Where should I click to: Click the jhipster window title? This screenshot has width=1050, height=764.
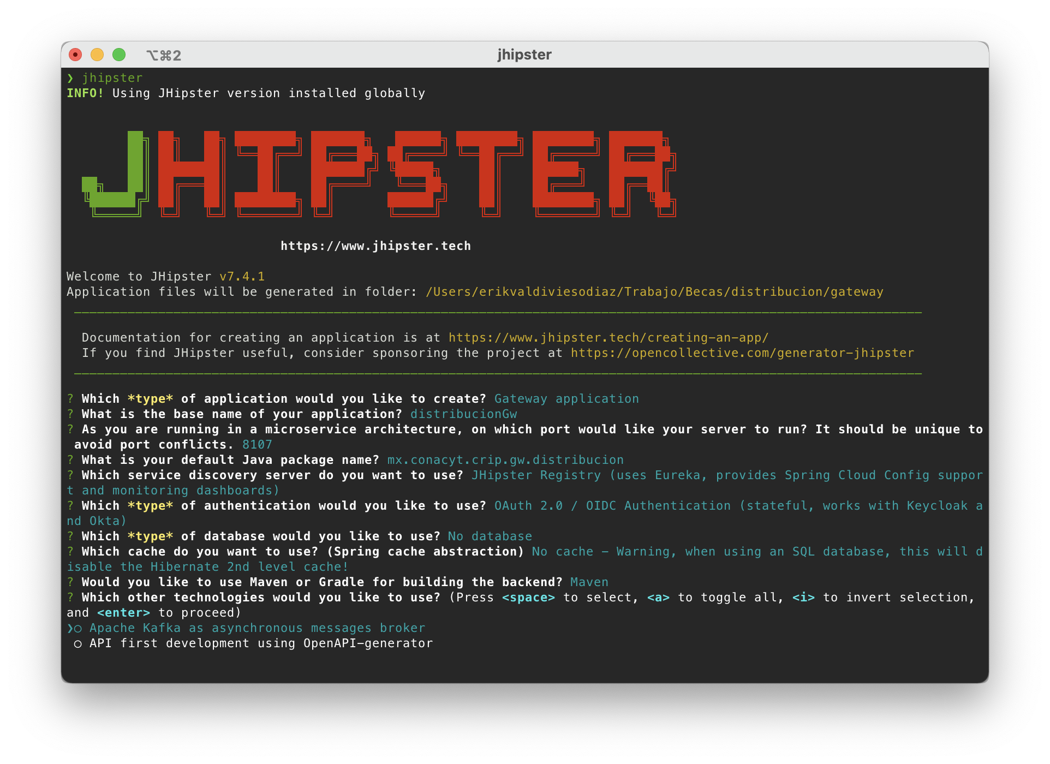(524, 55)
